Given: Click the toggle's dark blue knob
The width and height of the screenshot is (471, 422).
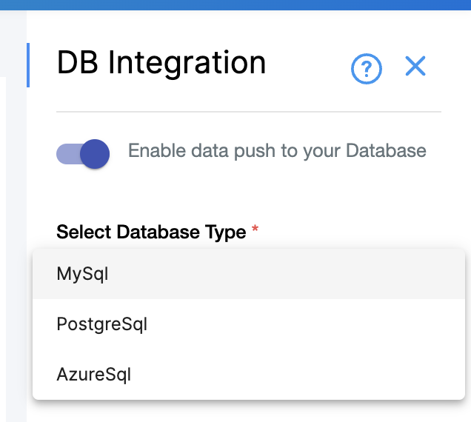Looking at the screenshot, I should tap(94, 153).
